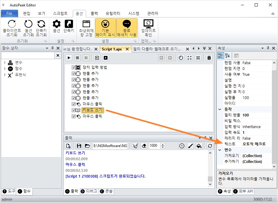This screenshot has height=203, width=278.
Task: Select the Script 1.aps document tab
Action: pyautogui.click(x=112, y=49)
